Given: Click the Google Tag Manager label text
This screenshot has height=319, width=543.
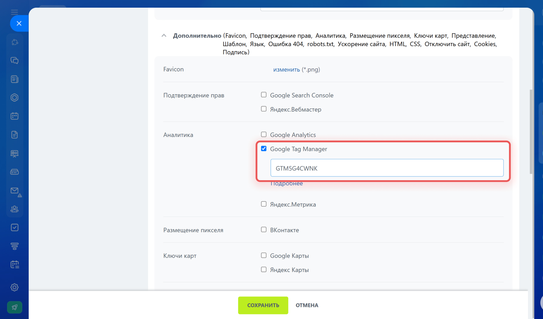Looking at the screenshot, I should pyautogui.click(x=298, y=149).
